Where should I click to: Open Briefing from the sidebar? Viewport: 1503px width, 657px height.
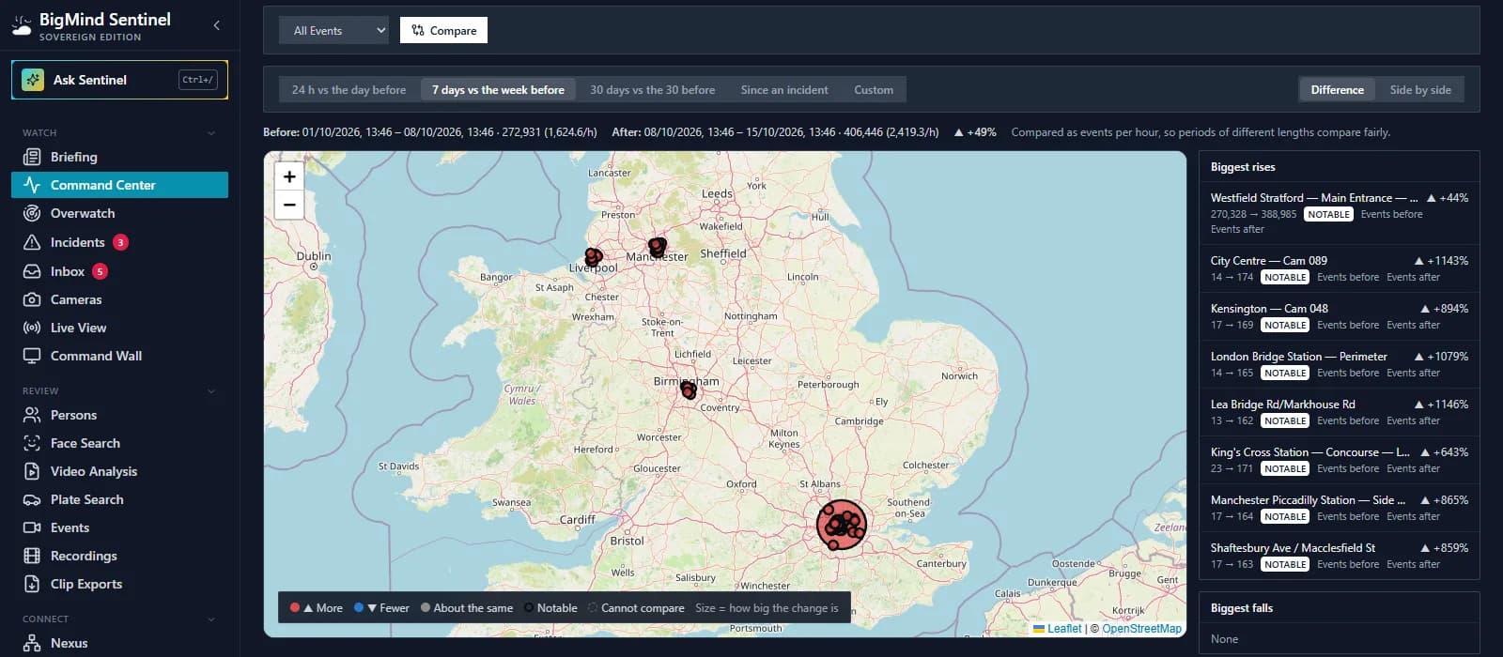(x=119, y=157)
